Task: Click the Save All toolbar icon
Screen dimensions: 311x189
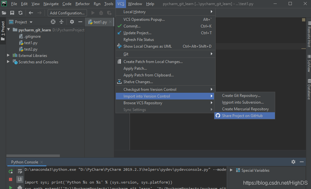Action: (x=12, y=13)
